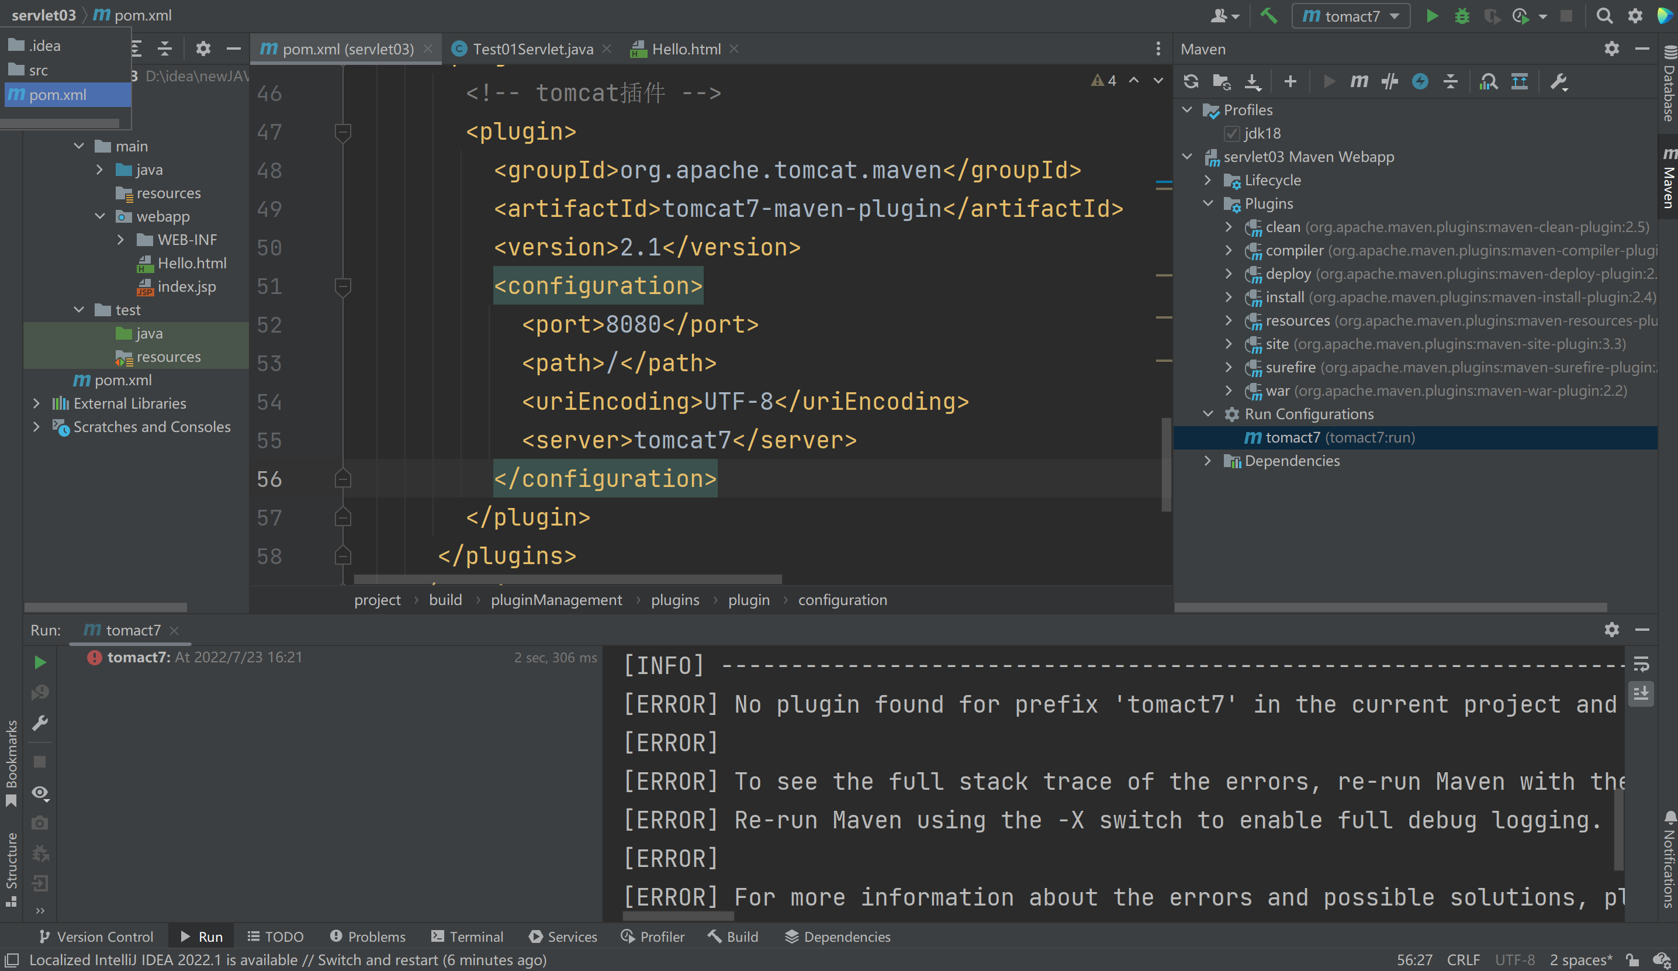Image resolution: width=1678 pixels, height=971 pixels.
Task: Rerun tomact7 in Run panel
Action: click(x=40, y=662)
